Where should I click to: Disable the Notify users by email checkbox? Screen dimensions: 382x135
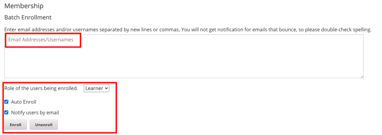6,112
